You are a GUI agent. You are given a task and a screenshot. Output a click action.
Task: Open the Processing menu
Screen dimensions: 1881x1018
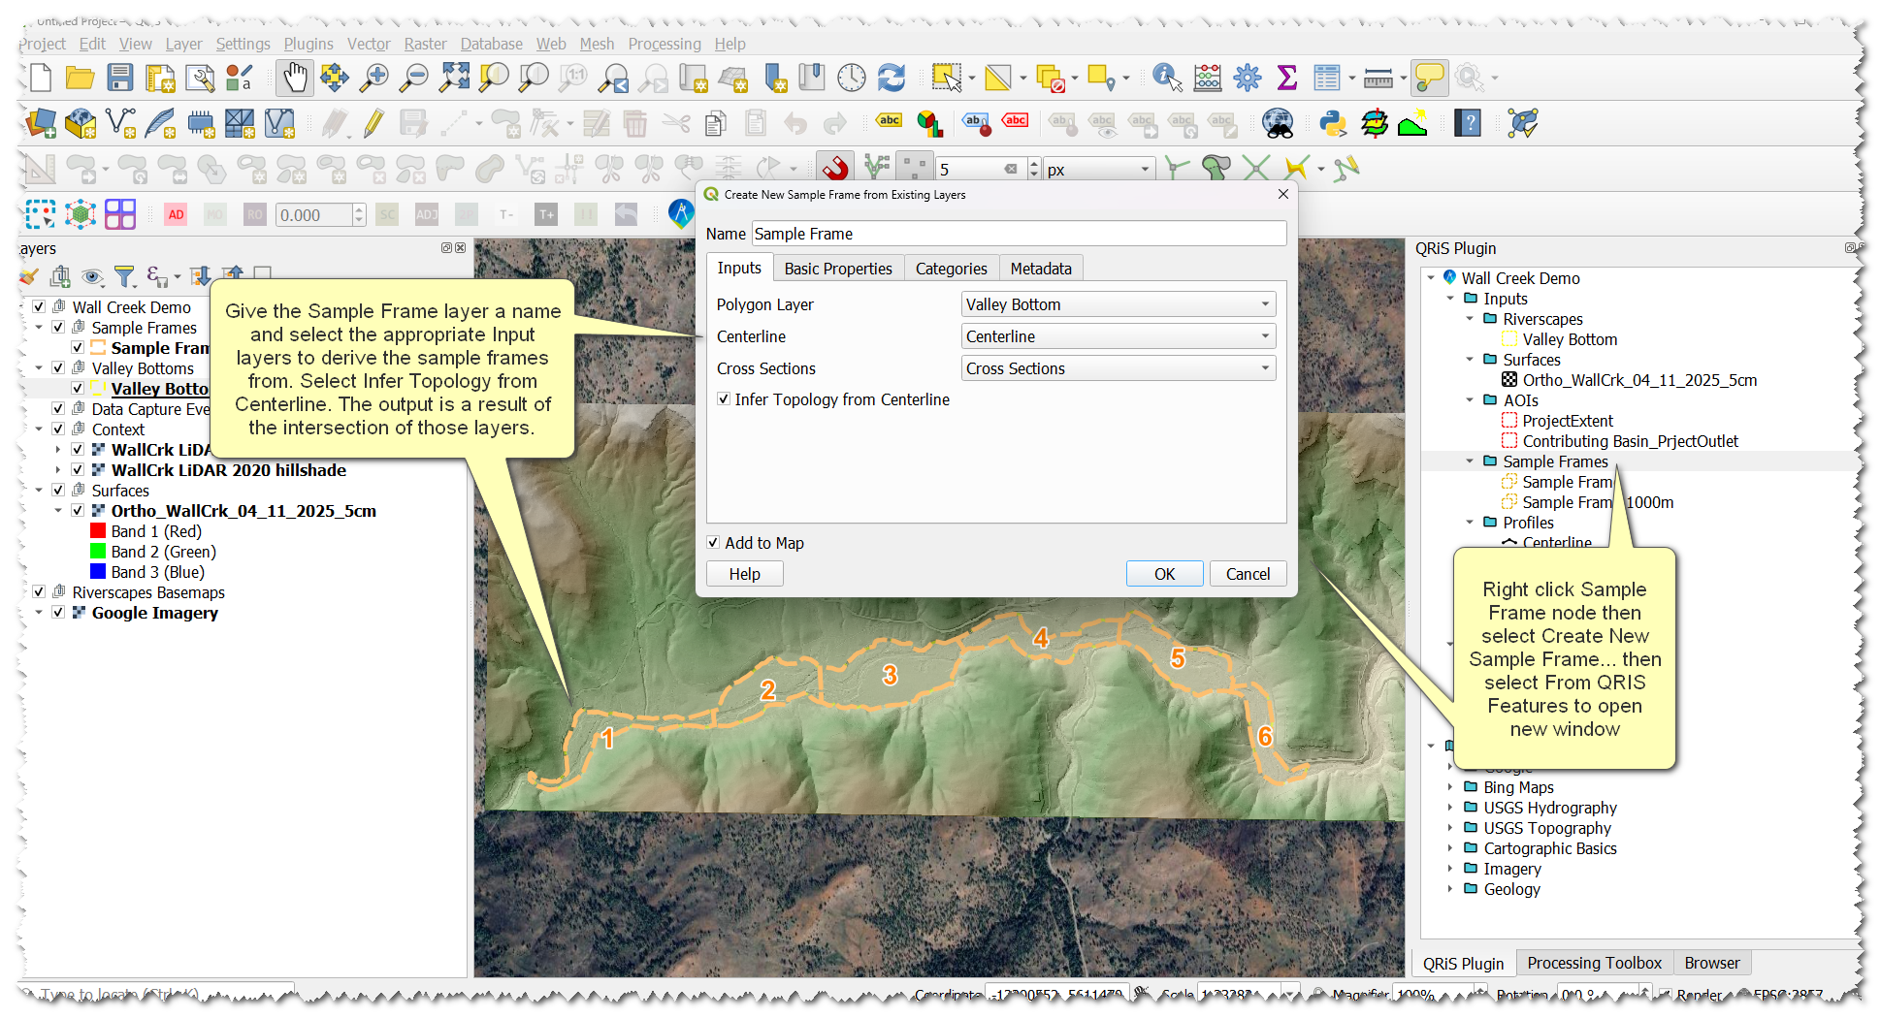click(665, 44)
